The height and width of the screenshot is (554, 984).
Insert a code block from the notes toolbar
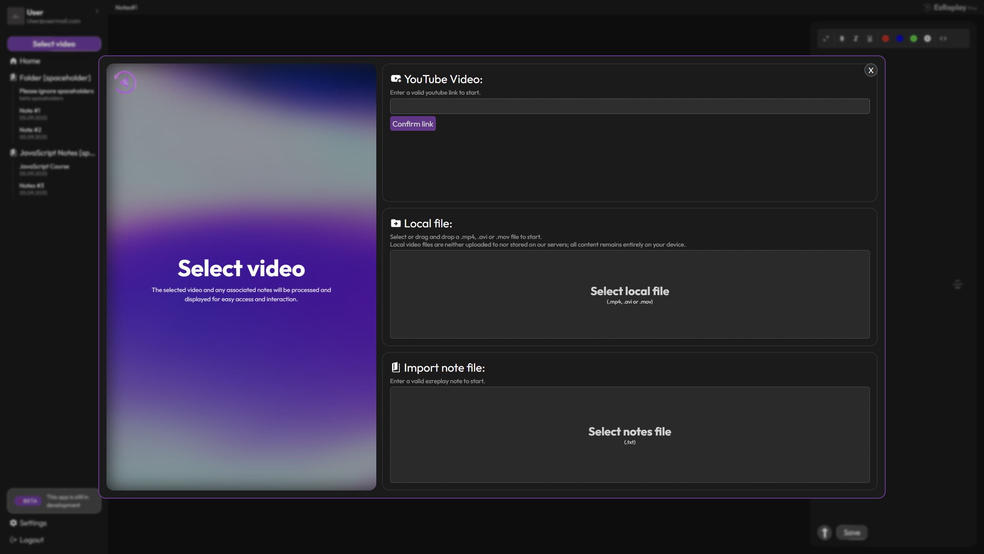pos(944,38)
